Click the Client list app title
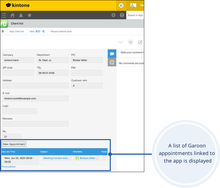This screenshot has height=188, width=220. click(x=17, y=23)
